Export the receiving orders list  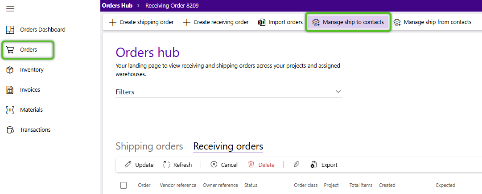click(324, 165)
